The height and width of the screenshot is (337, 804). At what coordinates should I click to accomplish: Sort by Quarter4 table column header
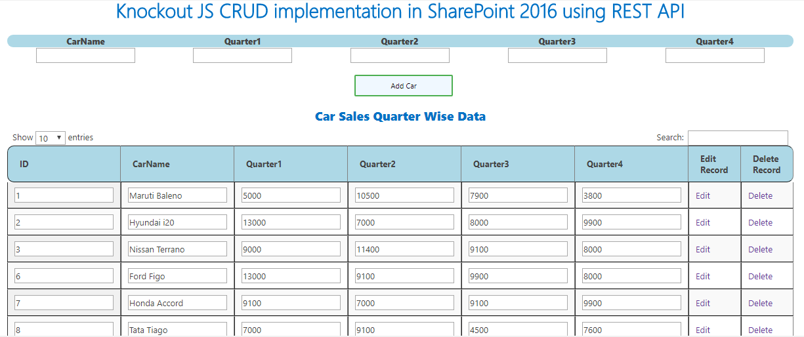(x=631, y=164)
